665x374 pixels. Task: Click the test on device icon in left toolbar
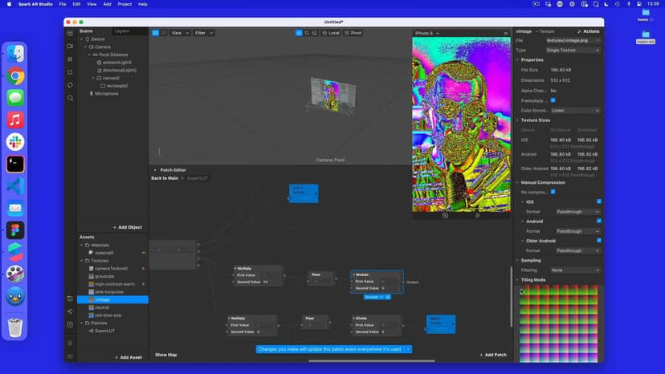(70, 299)
